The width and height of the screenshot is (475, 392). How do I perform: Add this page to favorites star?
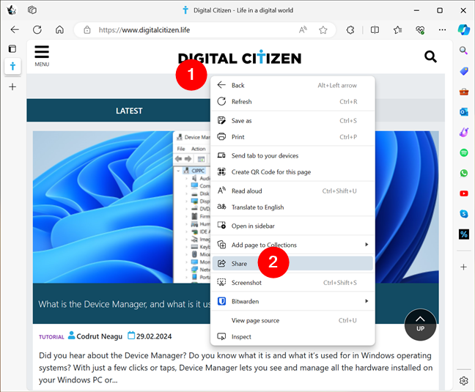[x=323, y=30]
